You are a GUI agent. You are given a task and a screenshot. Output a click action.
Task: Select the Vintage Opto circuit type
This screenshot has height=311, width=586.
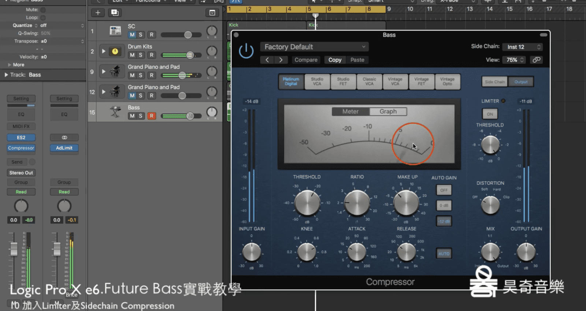pyautogui.click(x=447, y=82)
